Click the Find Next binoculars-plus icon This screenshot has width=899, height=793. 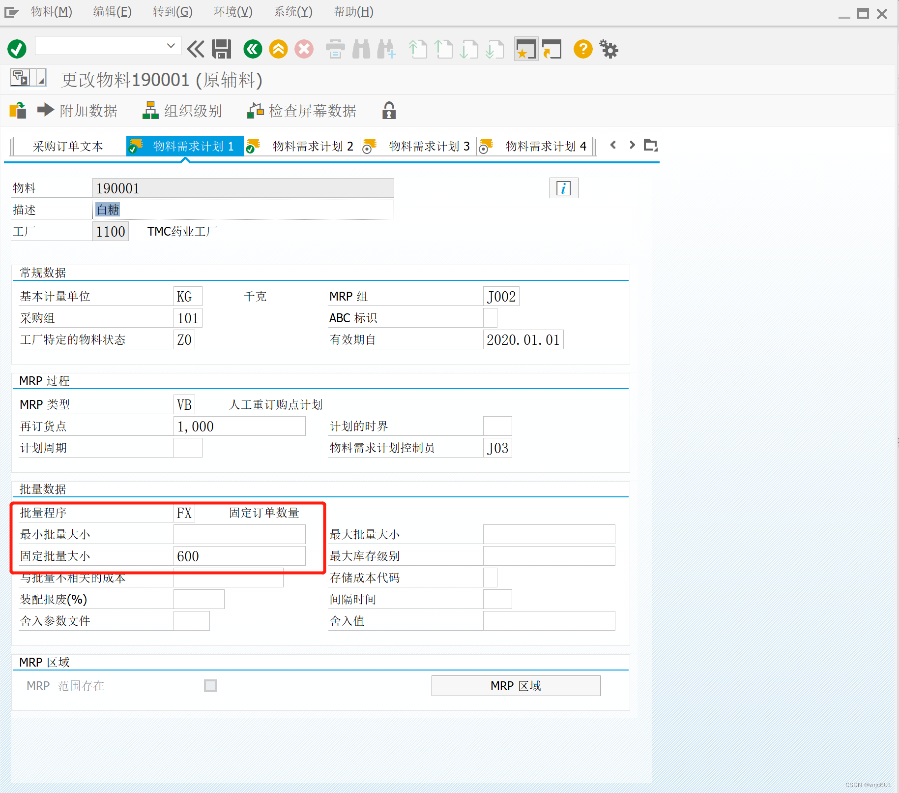click(387, 49)
